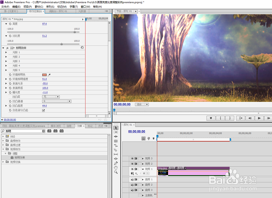Switch to the 媒体浏览 tab
The height and width of the screenshot is (198, 272).
[56, 126]
